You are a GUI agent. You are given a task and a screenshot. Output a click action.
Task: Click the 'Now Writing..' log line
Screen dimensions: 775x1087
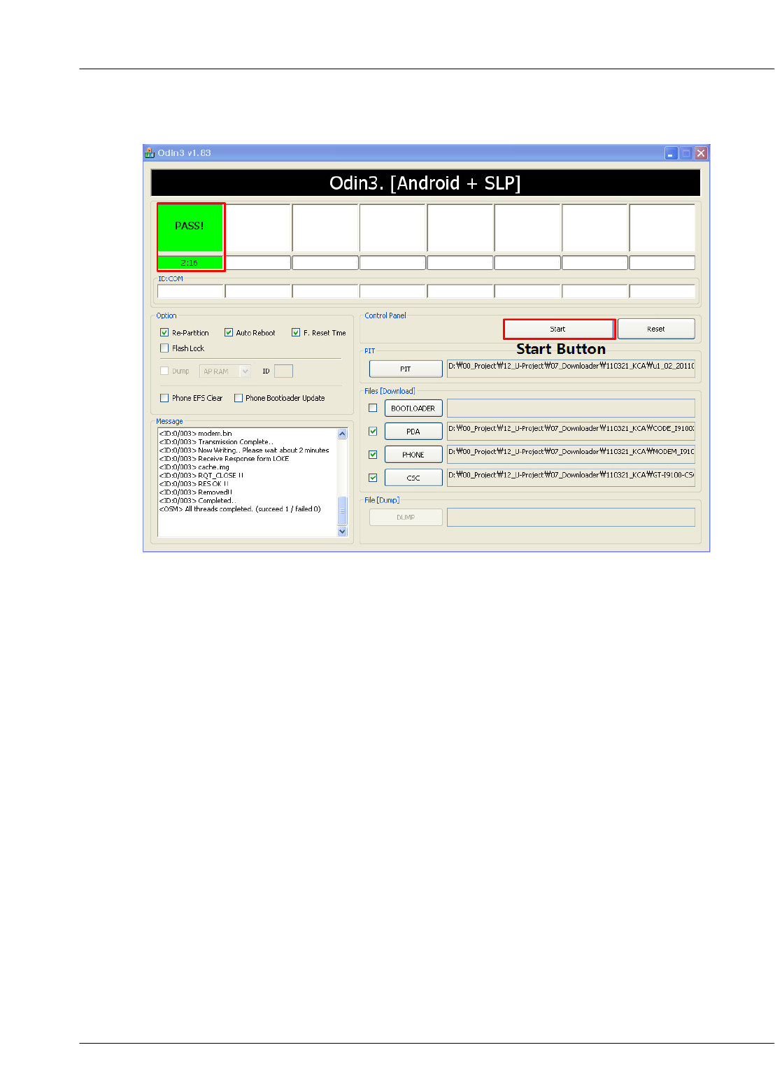click(x=244, y=450)
